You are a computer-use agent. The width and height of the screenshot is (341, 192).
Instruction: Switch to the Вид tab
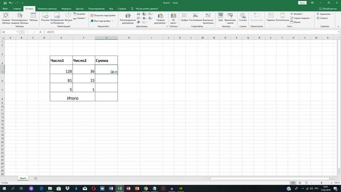[111, 9]
